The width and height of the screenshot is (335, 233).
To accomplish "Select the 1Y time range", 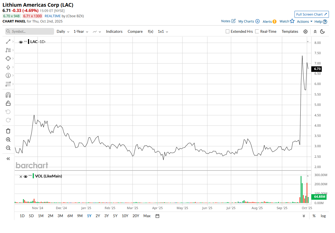I will 89,216.
